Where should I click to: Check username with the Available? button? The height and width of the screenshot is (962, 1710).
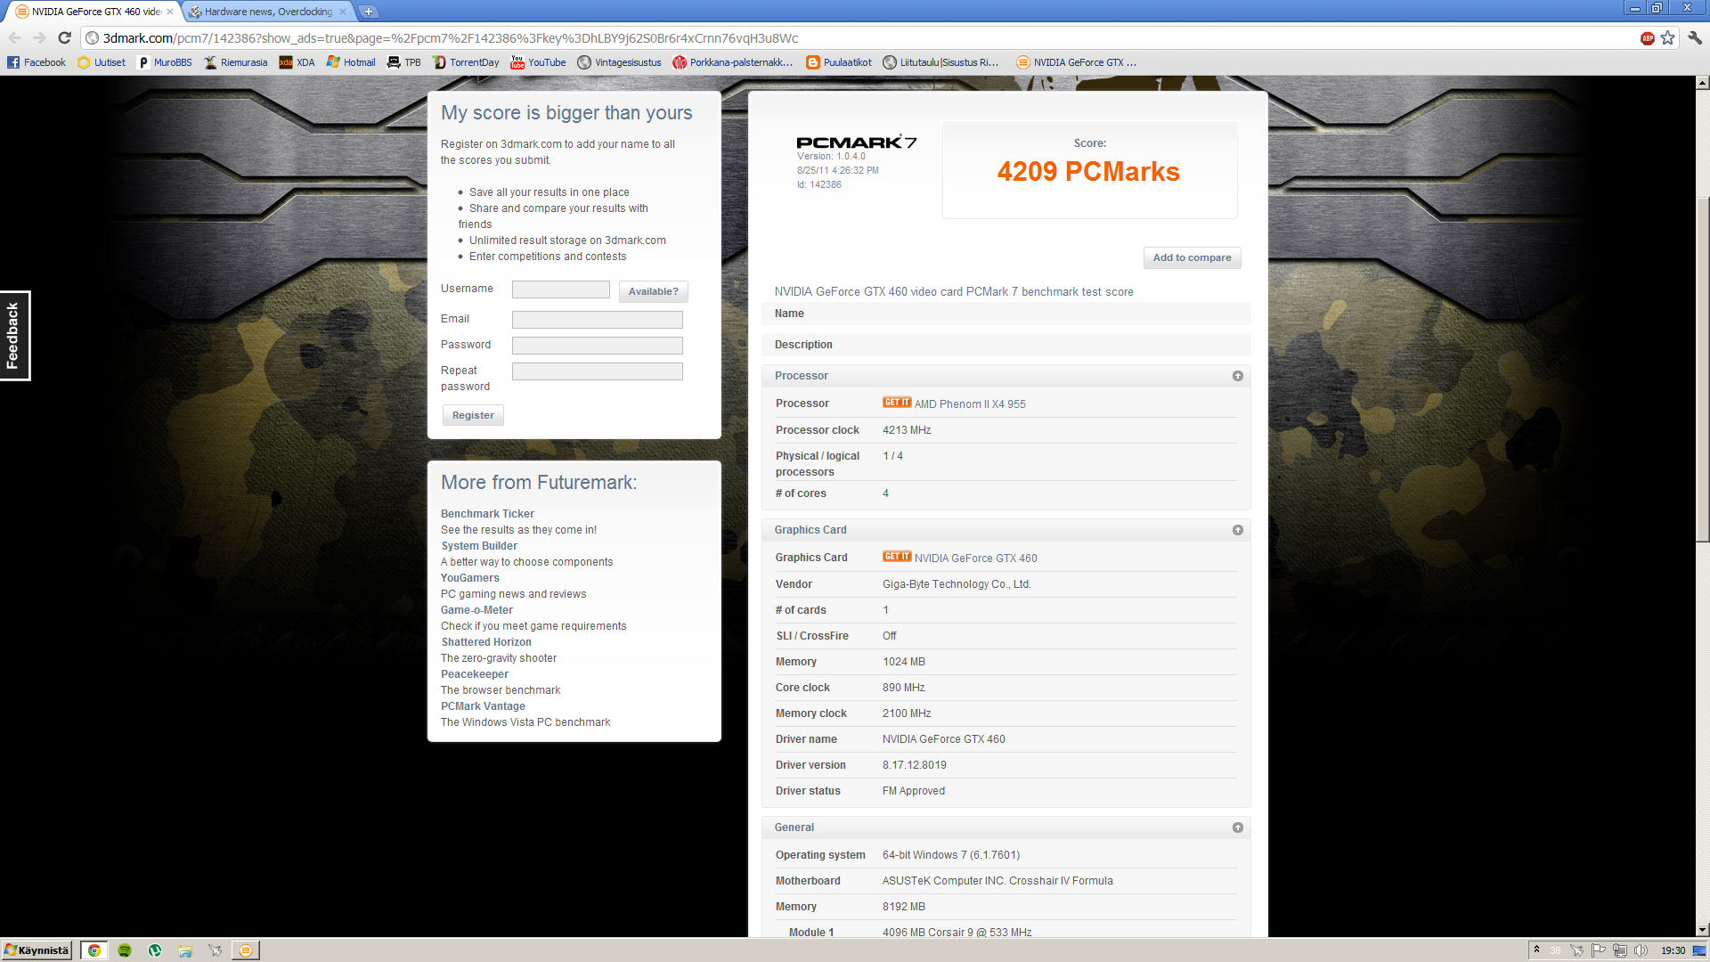[x=653, y=291]
